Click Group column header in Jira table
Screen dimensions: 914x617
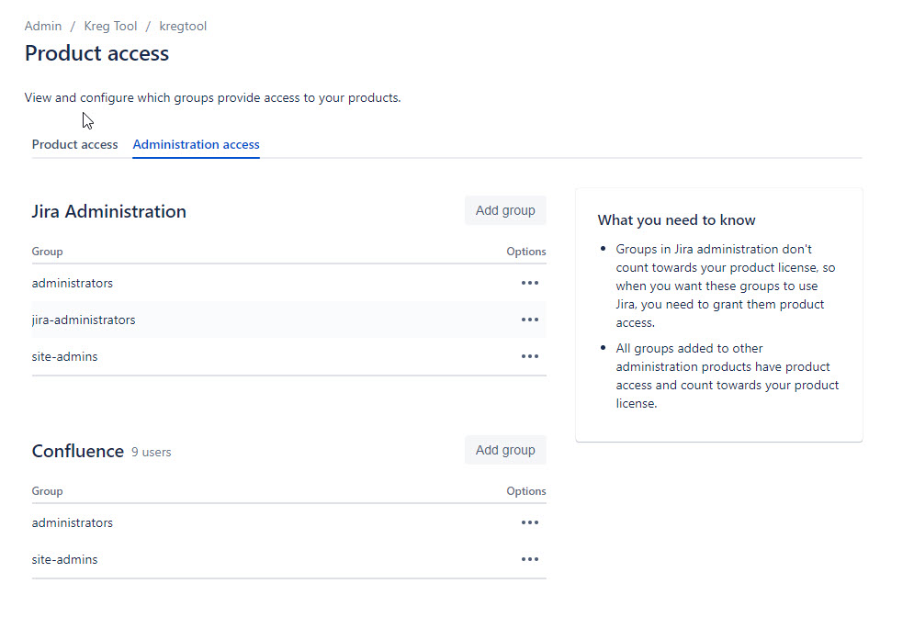point(47,252)
